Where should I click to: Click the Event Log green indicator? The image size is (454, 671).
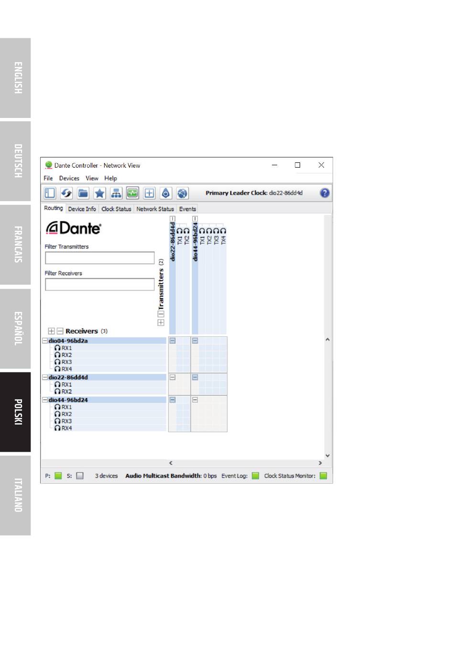pyautogui.click(x=255, y=476)
